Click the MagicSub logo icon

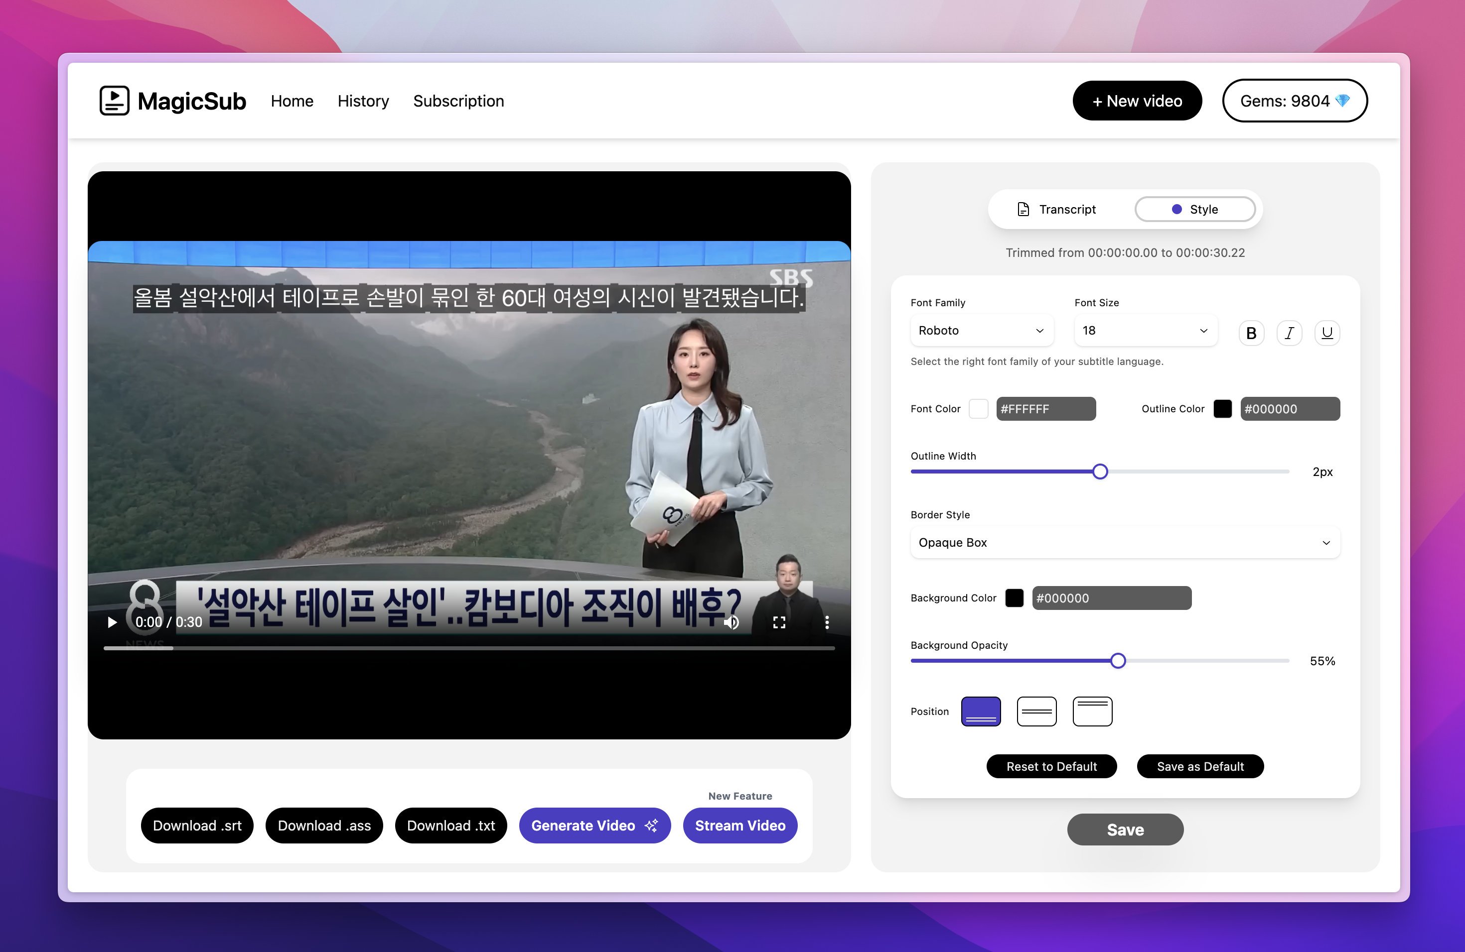tap(114, 100)
